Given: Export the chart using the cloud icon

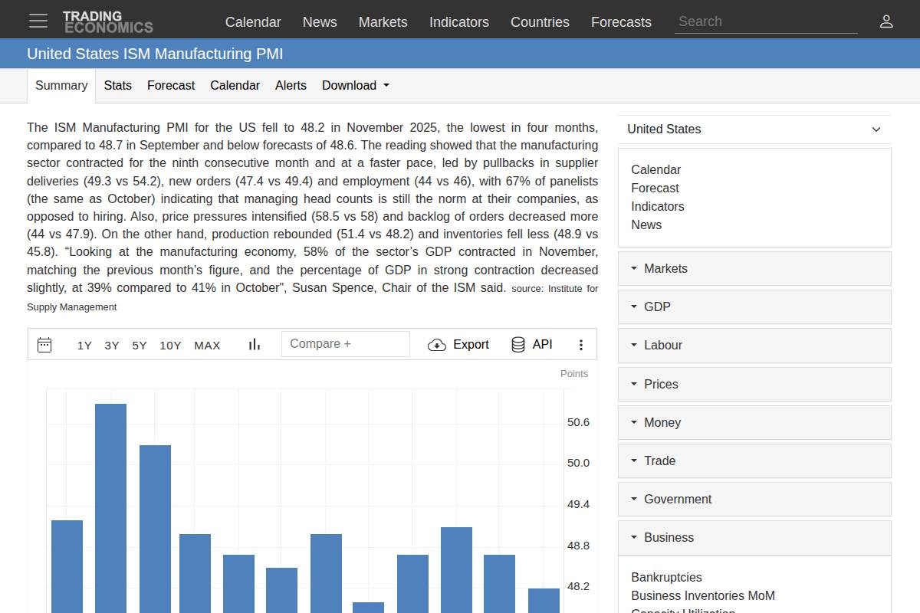Looking at the screenshot, I should 436,345.
